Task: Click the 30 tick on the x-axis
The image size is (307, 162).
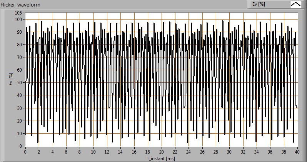Action: point(229,151)
